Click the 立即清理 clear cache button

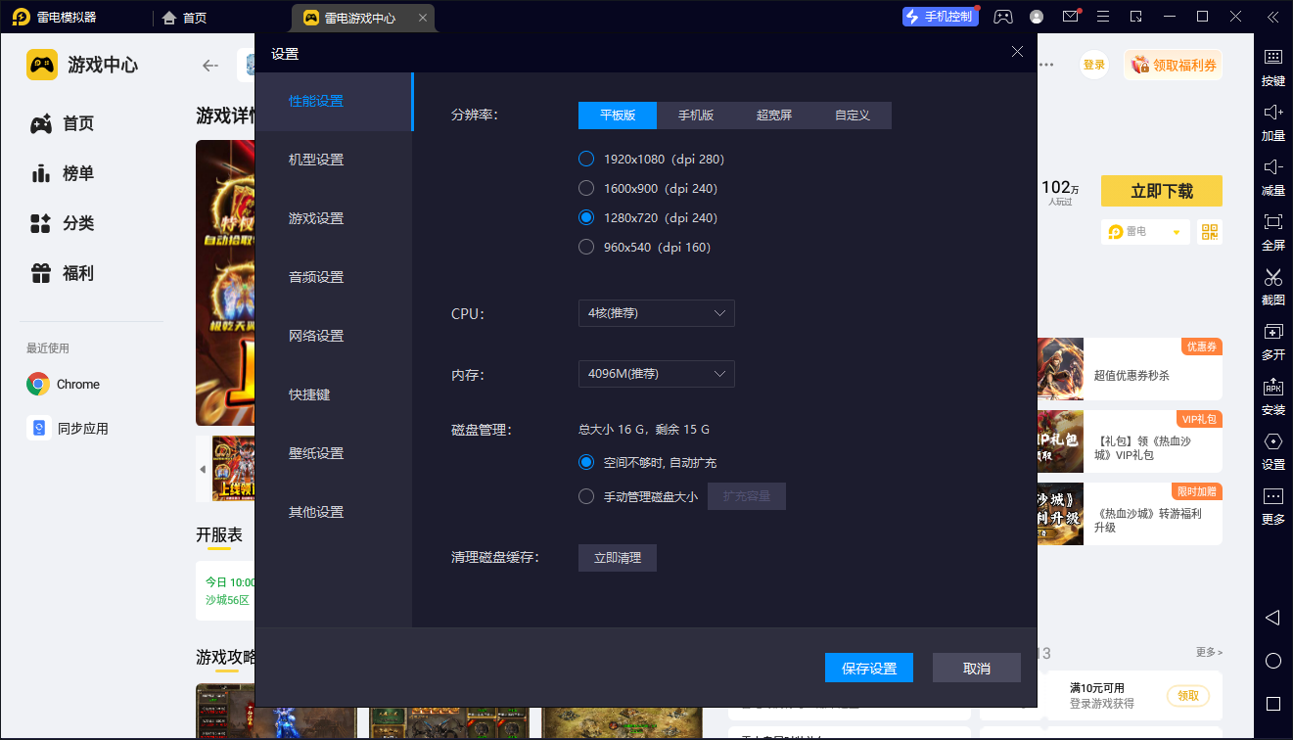[617, 557]
